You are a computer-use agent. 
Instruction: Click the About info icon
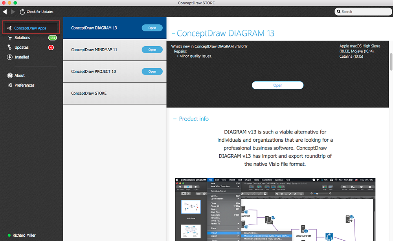pos(10,75)
